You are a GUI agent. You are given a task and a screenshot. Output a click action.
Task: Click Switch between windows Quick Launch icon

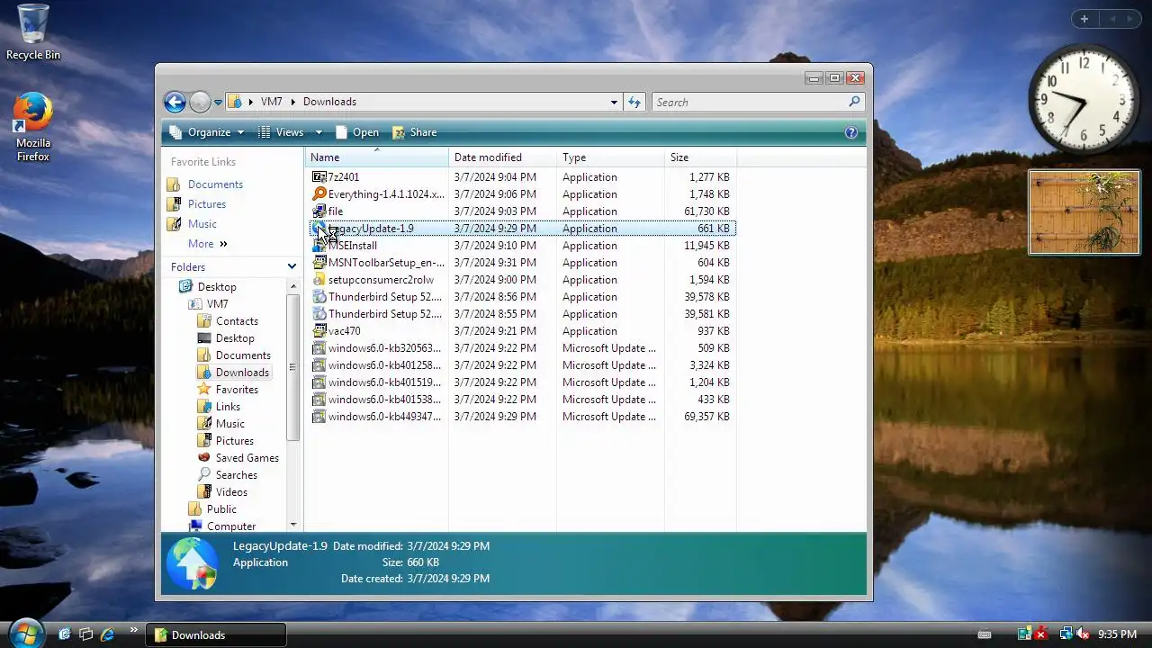pos(85,634)
